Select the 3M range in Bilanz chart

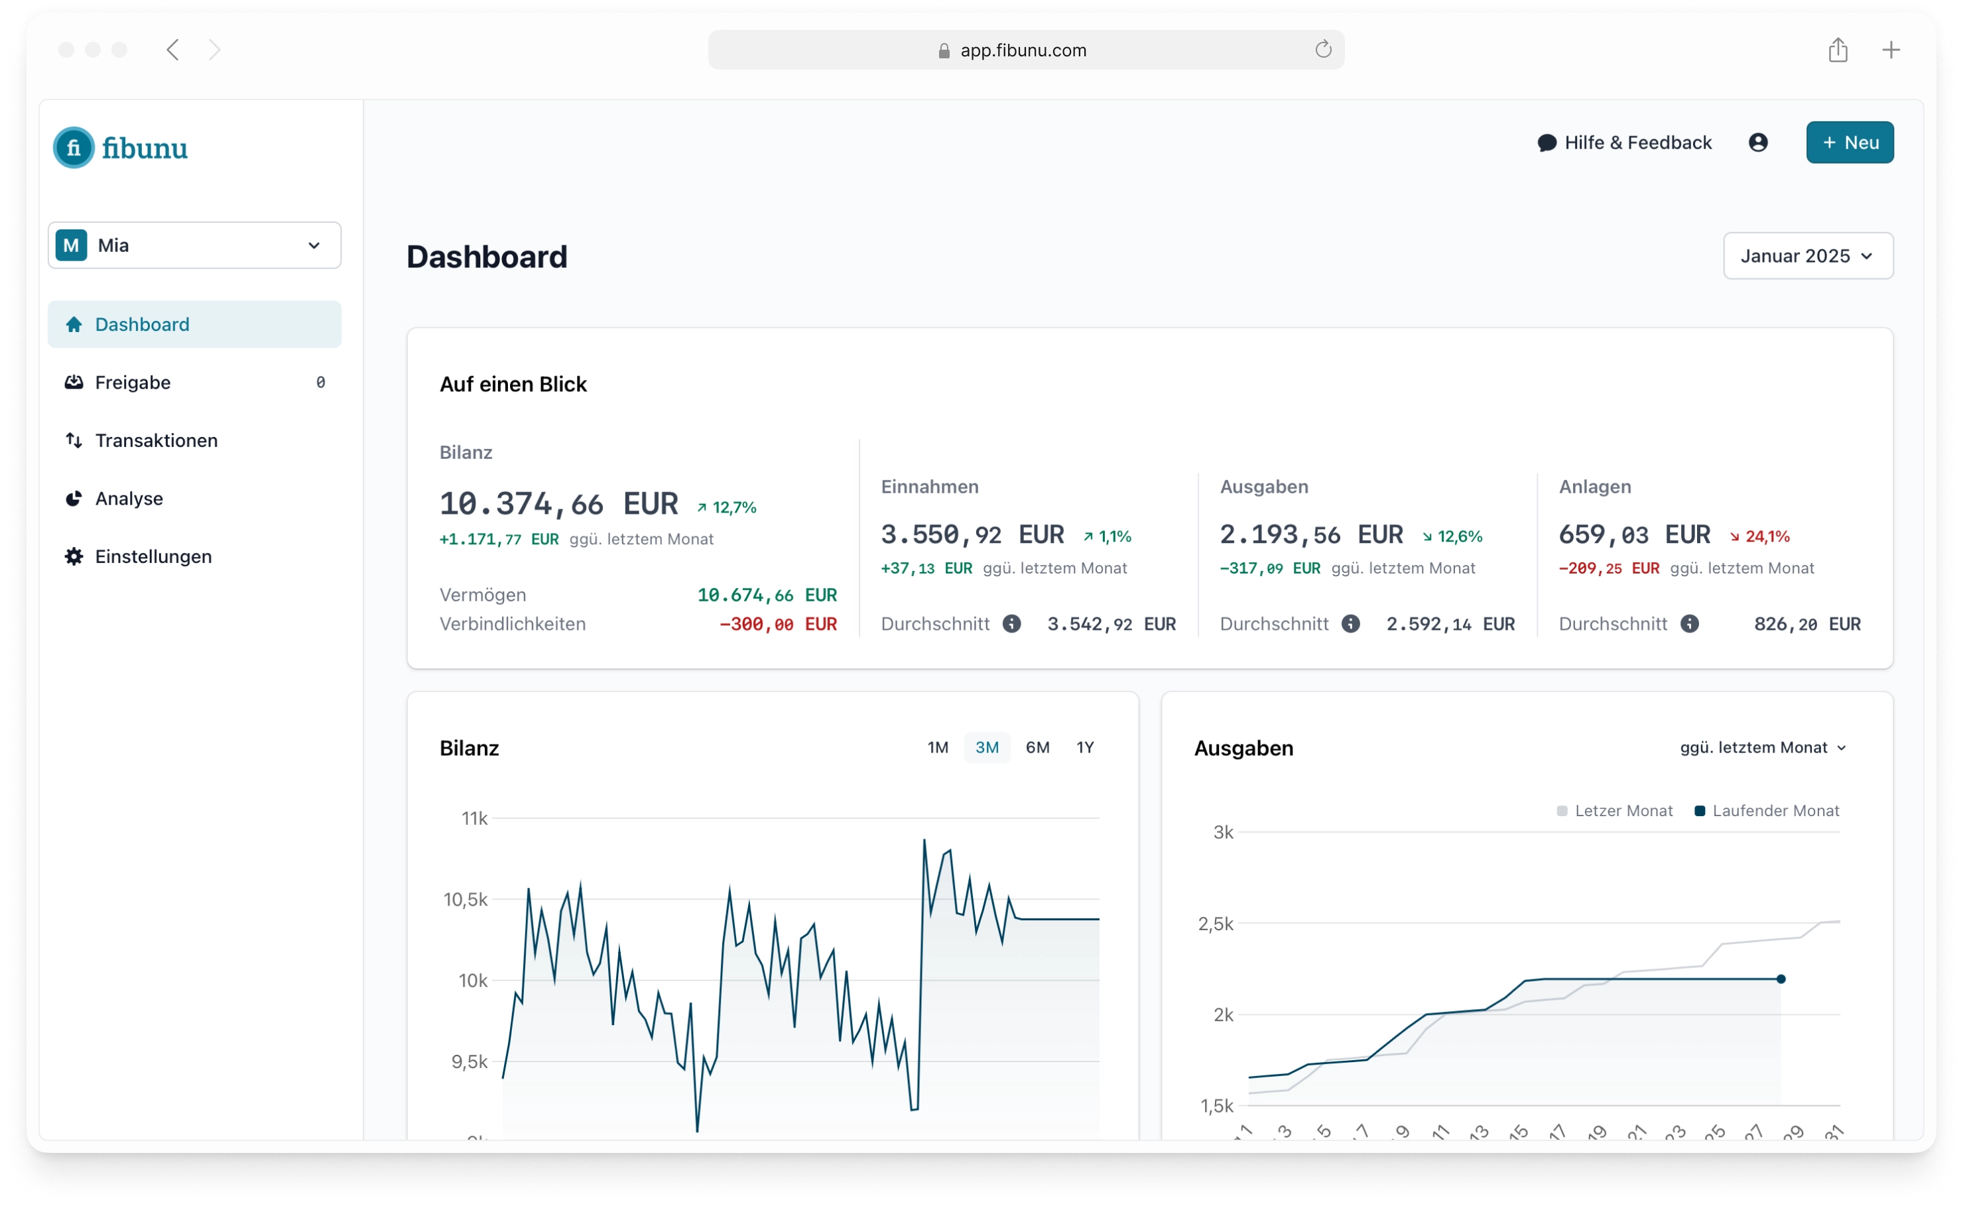pos(987,748)
